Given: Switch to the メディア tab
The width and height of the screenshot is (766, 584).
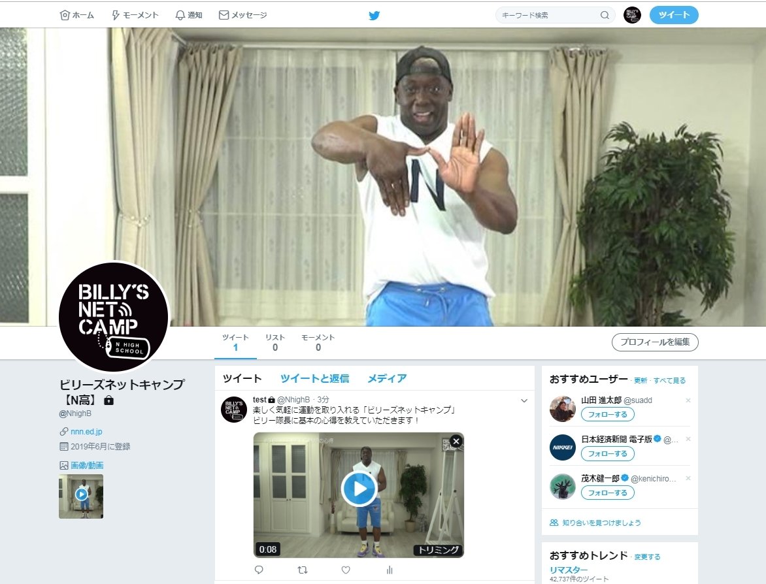Looking at the screenshot, I should click(x=387, y=378).
